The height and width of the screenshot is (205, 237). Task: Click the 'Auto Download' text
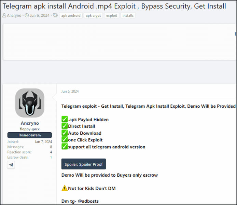(85, 133)
